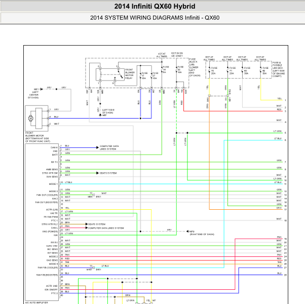
Task: Click the 'FUSE 17 15A' label
Action: coord(144,75)
